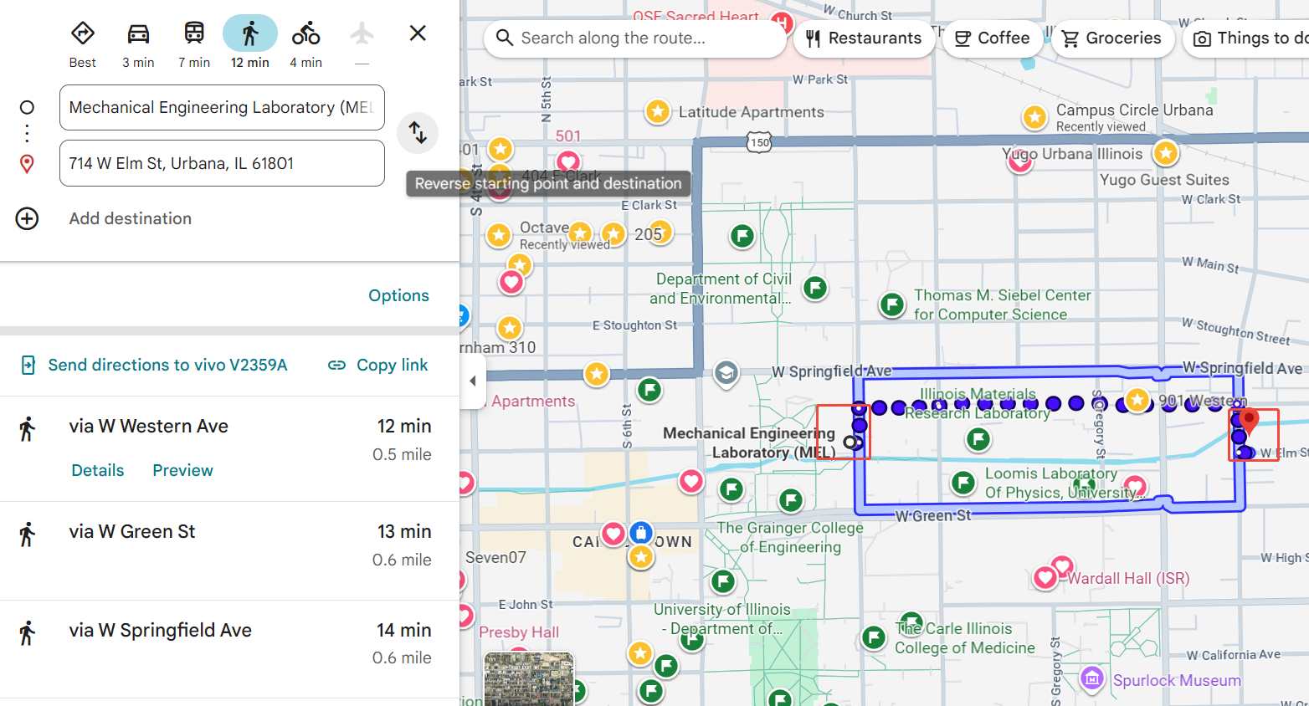Send directions to vivo V2359A

coord(155,365)
